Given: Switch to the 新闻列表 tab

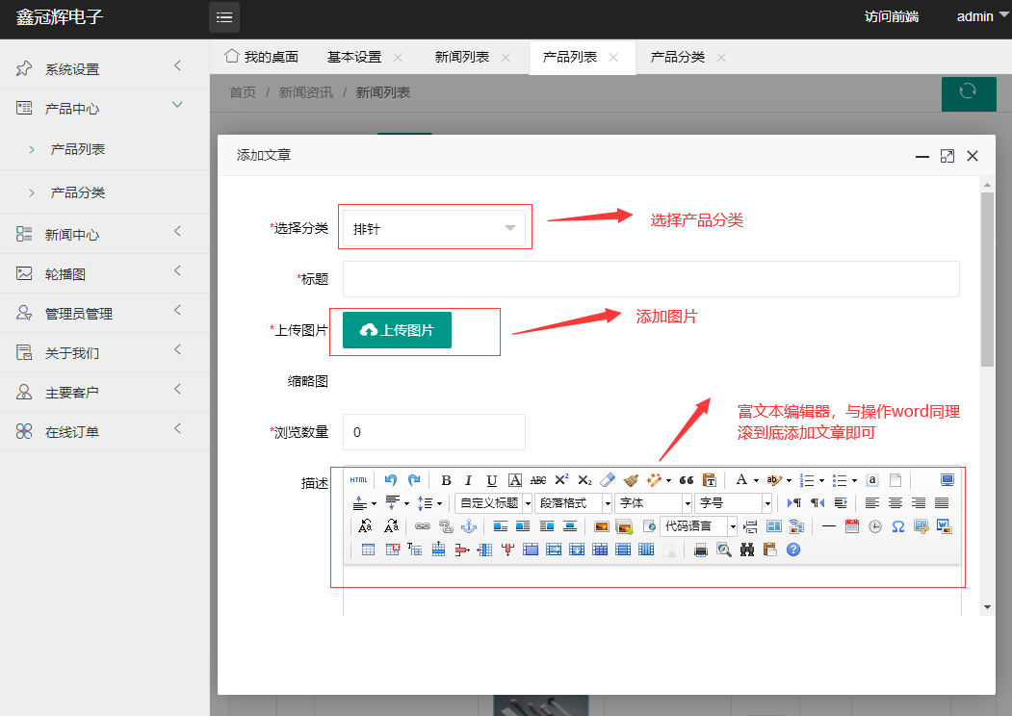Looking at the screenshot, I should (462, 57).
